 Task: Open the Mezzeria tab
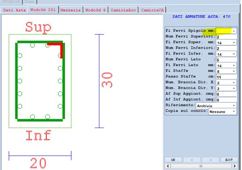click(x=70, y=10)
